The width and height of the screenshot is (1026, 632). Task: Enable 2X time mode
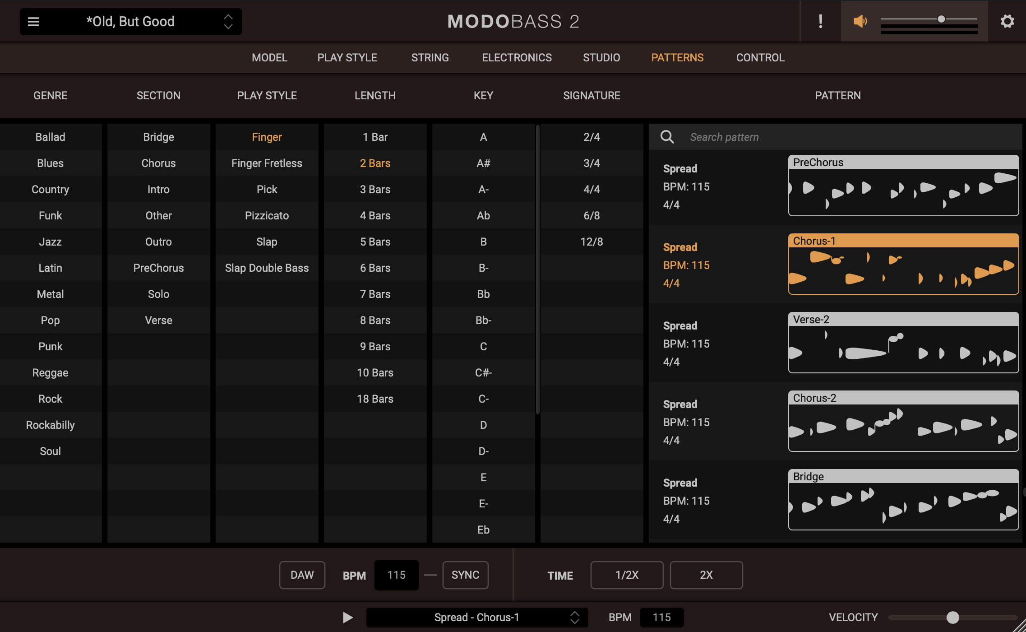(x=706, y=575)
